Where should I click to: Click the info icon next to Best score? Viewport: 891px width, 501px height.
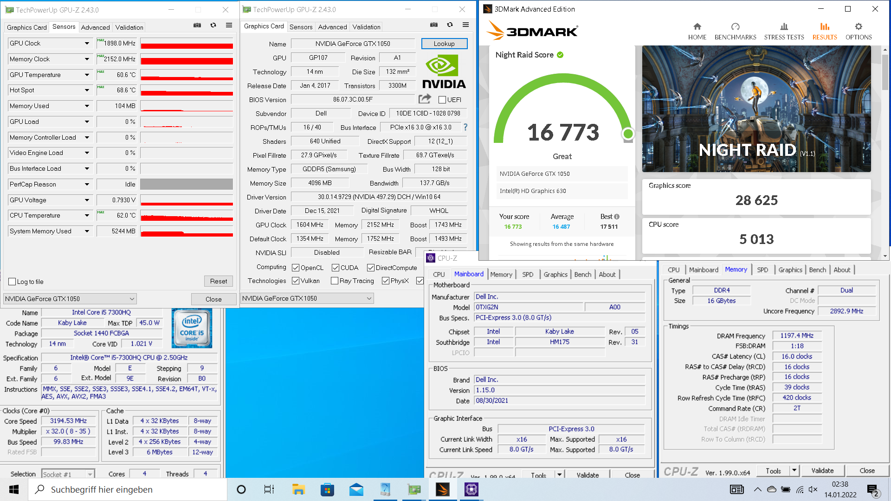[617, 217]
